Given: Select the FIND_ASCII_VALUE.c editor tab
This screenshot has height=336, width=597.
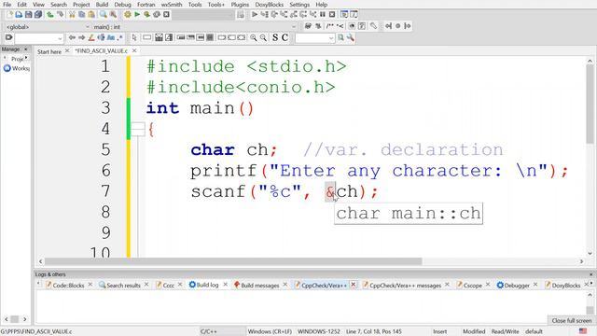Looking at the screenshot, I should coord(102,50).
